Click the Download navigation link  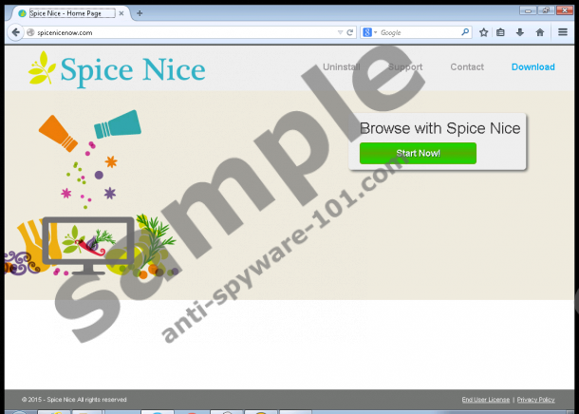[x=532, y=67]
